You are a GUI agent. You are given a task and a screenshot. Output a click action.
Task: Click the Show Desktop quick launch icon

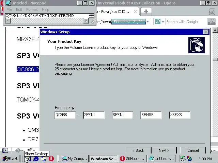[x=28, y=159]
